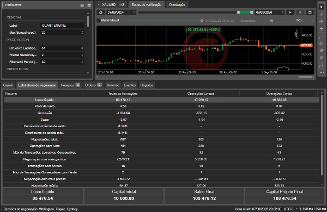
Task: Click the Todas as transações column header
Action: [x=123, y=93]
